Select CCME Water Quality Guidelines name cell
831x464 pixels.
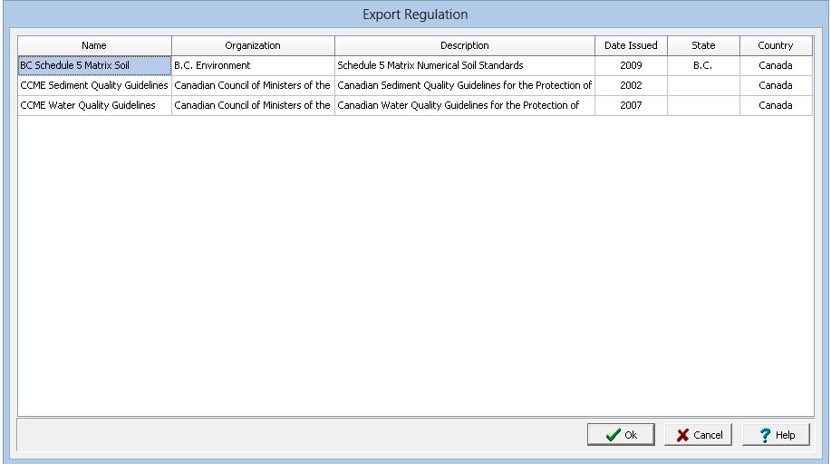[x=94, y=105]
